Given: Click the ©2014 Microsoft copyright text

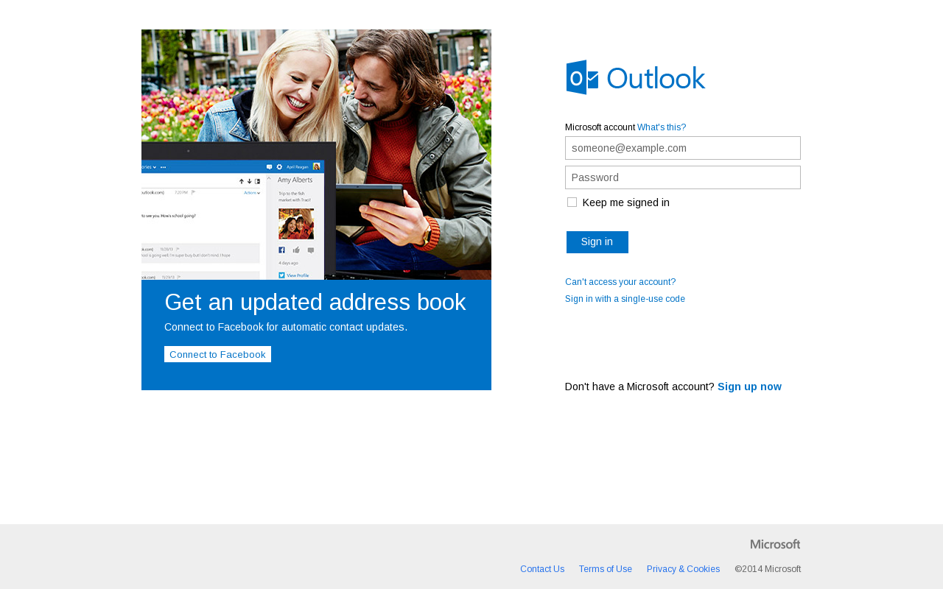Looking at the screenshot, I should click(x=768, y=569).
